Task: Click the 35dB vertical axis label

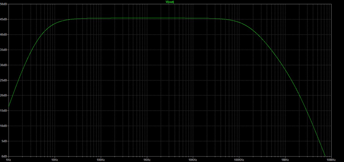Action: (4, 50)
